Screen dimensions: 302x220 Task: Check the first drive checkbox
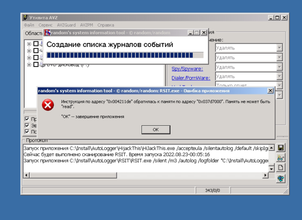pyautogui.click(x=36, y=44)
